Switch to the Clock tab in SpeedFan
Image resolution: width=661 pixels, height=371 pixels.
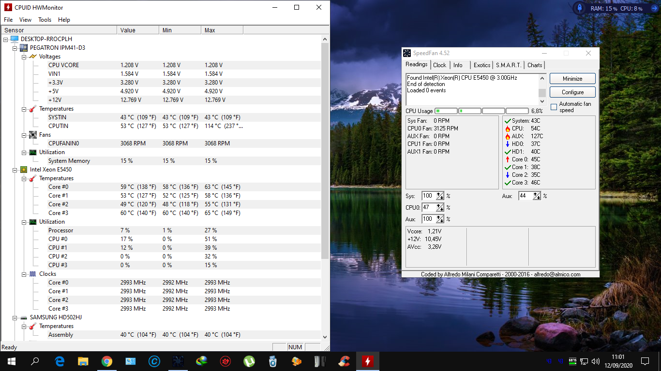tap(440, 65)
